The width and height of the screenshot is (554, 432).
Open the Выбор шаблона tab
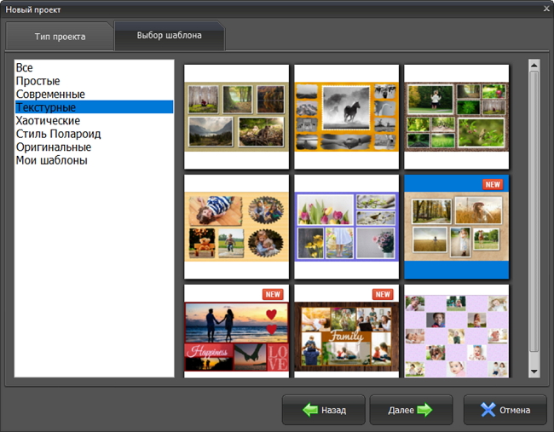(170, 35)
